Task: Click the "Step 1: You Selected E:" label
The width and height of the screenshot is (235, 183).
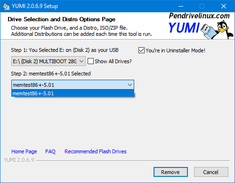Action: (x=65, y=50)
